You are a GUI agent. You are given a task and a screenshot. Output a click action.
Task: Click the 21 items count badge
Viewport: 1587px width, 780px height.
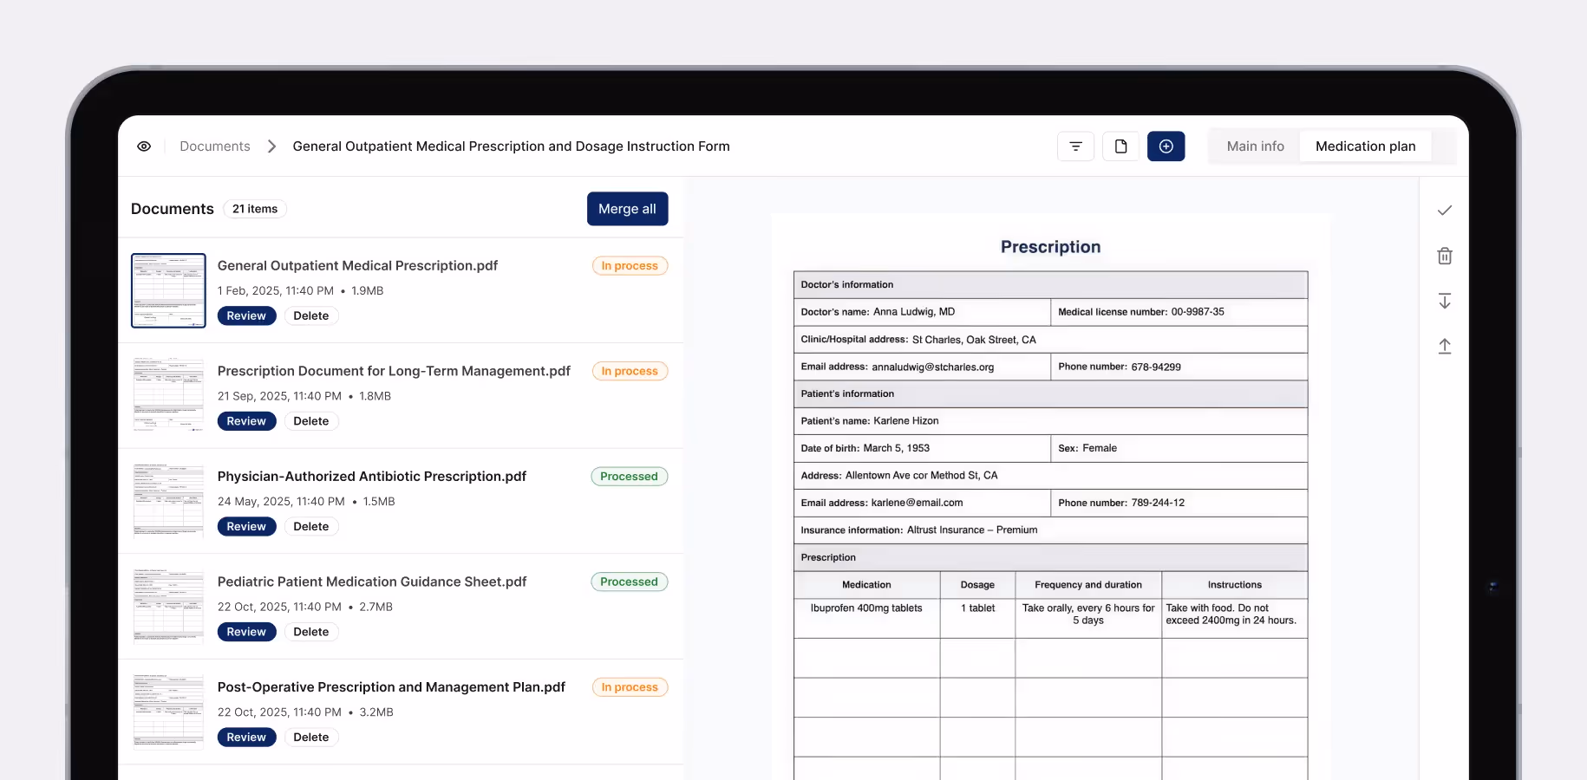pyautogui.click(x=255, y=209)
